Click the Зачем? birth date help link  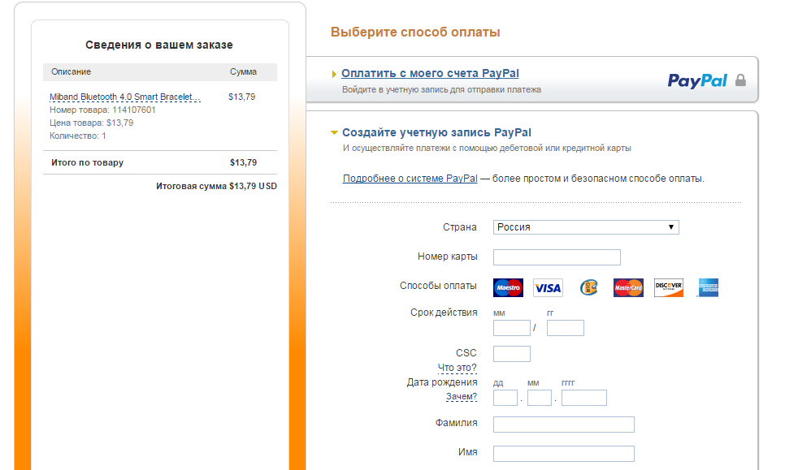pyautogui.click(x=462, y=396)
